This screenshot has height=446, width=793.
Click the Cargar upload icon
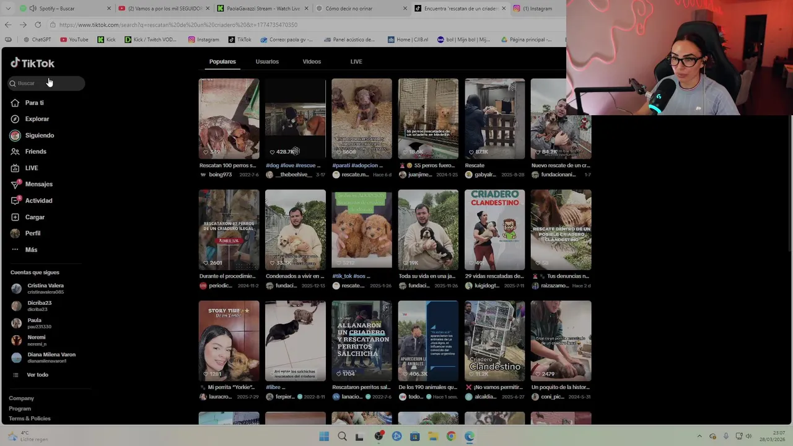click(x=15, y=217)
